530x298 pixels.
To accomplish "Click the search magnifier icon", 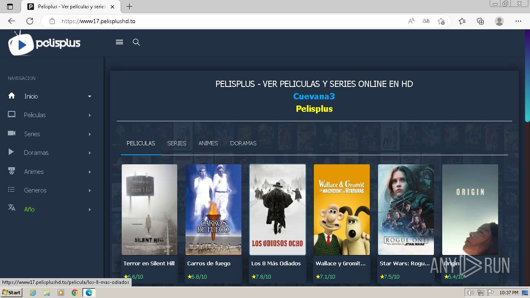I will [x=136, y=42].
